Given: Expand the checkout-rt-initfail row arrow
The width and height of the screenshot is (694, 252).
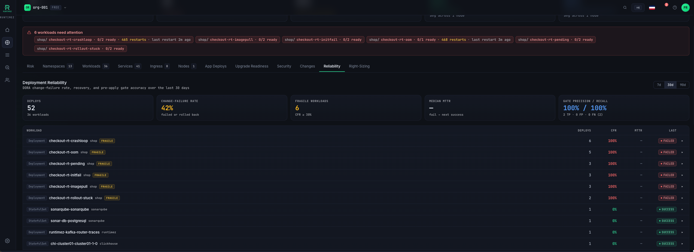Looking at the screenshot, I should coord(682,175).
